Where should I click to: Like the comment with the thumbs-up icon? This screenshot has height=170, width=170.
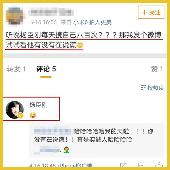tap(159, 165)
